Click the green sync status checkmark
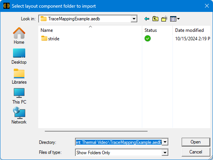213x160 pixels. [x=148, y=38]
